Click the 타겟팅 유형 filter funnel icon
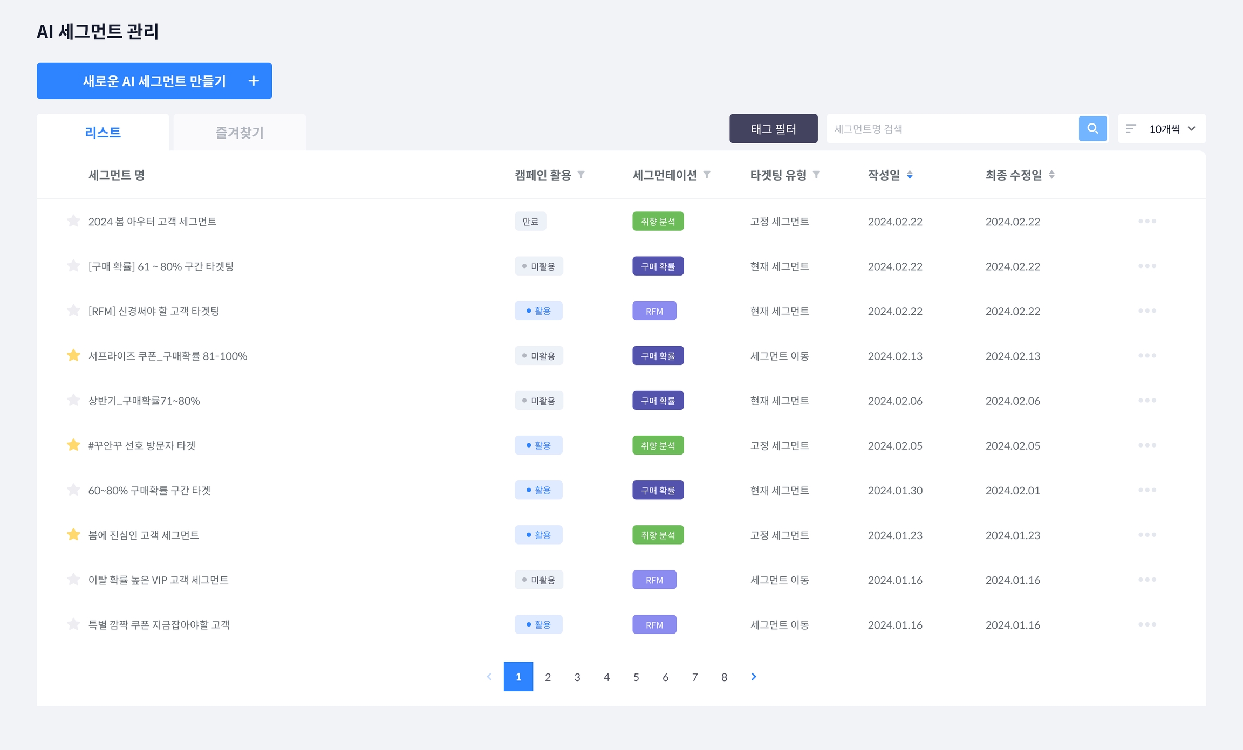Image resolution: width=1243 pixels, height=750 pixels. [x=816, y=175]
